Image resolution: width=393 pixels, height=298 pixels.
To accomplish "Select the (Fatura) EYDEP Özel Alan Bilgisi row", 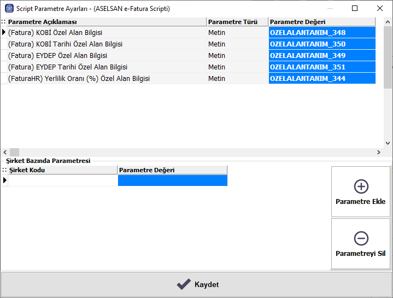I will coord(107,56).
